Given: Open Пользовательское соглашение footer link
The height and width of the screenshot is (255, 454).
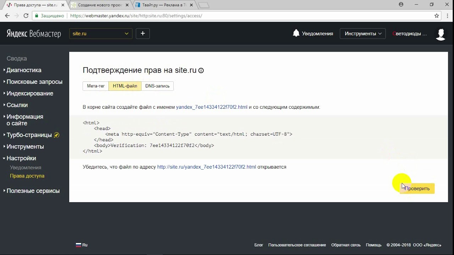Looking at the screenshot, I should 297,245.
